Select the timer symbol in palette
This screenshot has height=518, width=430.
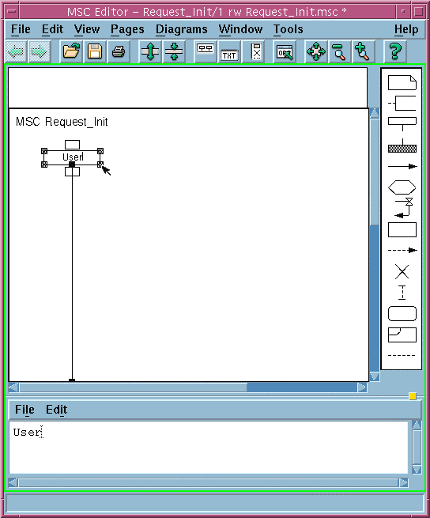coord(404,208)
